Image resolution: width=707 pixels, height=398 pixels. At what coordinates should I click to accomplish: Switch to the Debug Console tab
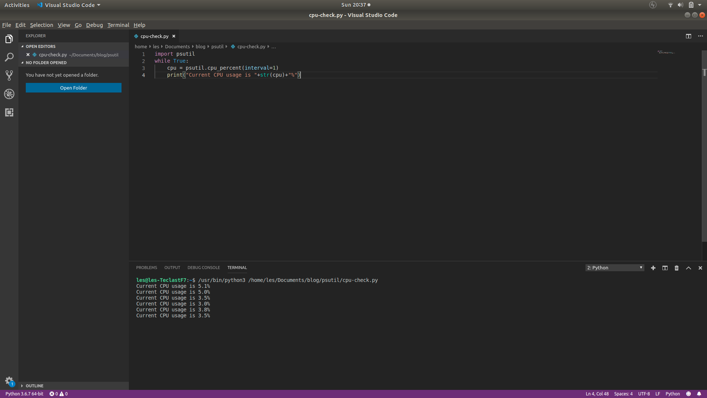pyautogui.click(x=204, y=268)
